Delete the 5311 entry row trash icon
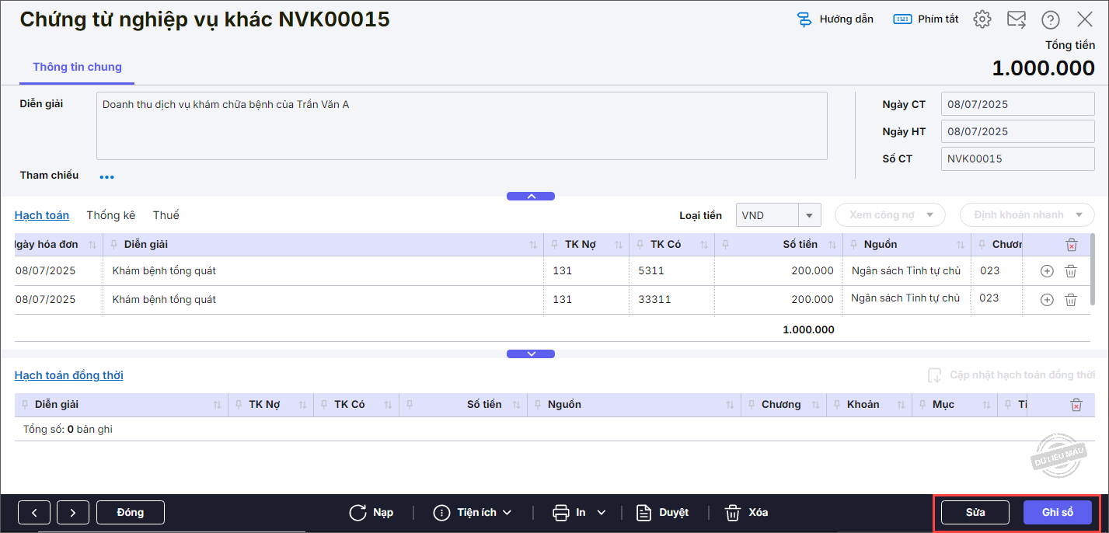 (1071, 271)
